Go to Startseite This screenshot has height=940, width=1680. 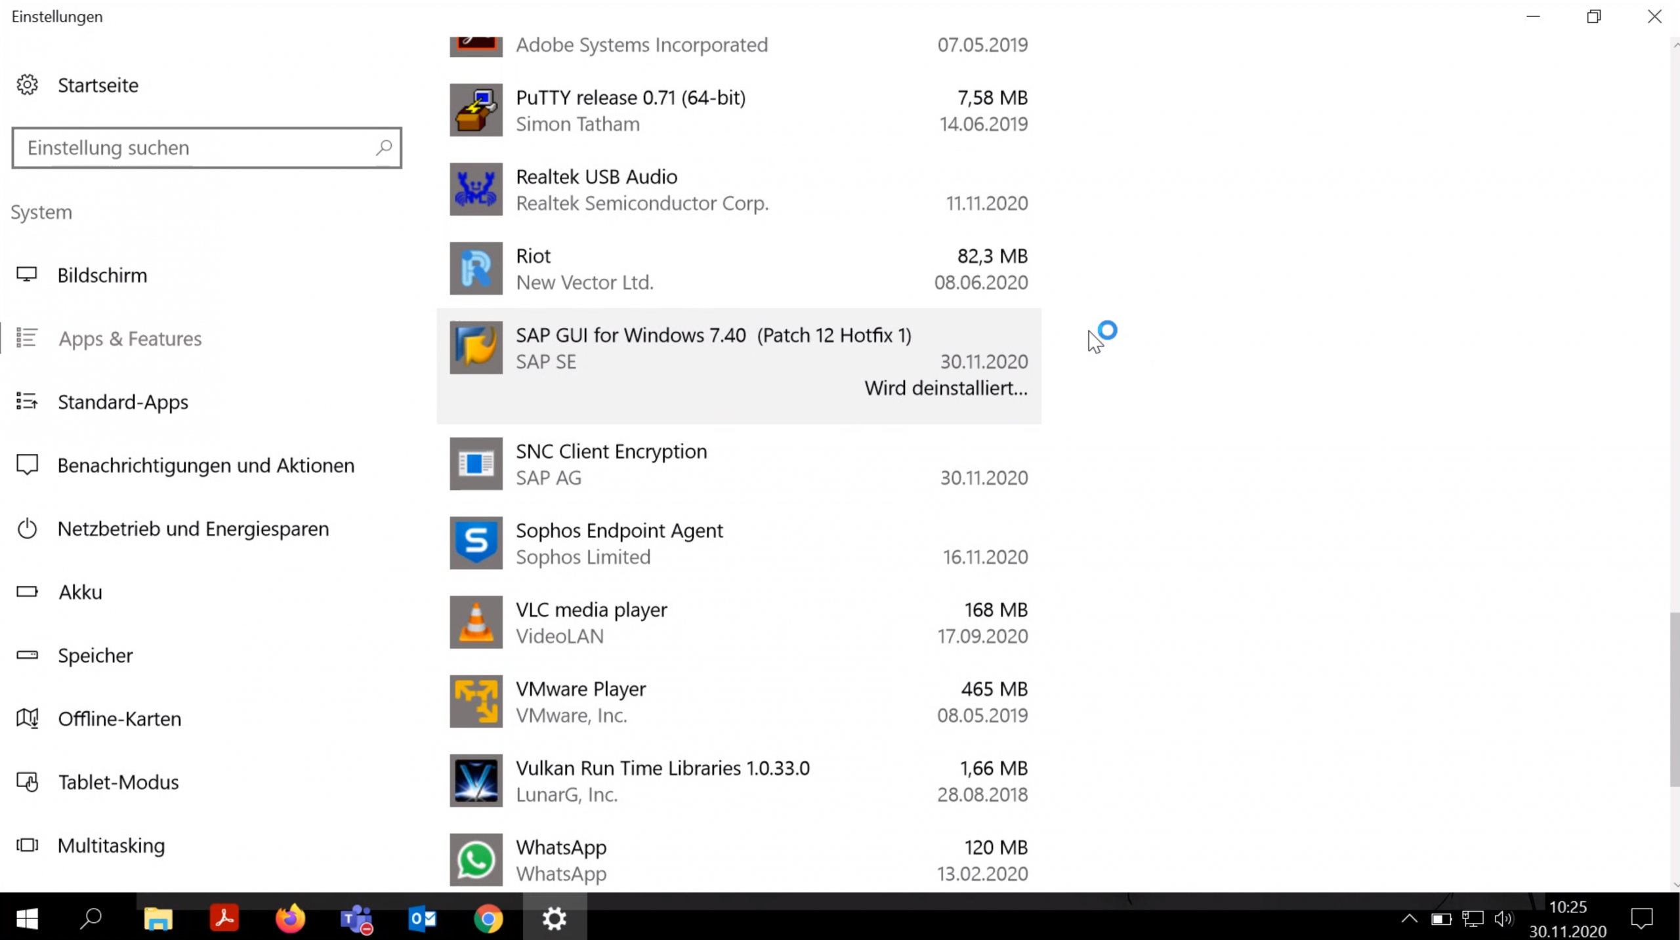(98, 85)
